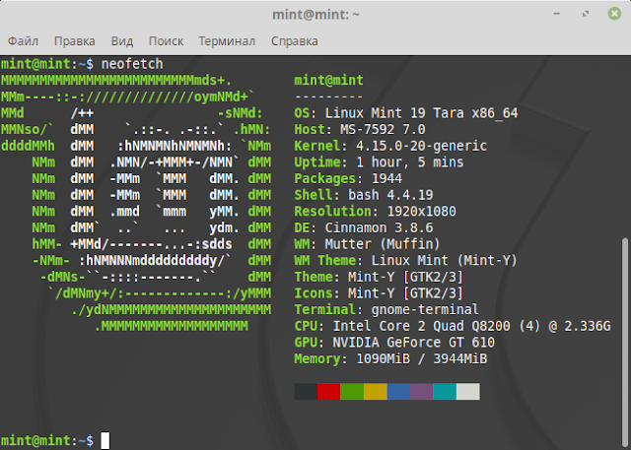Open the Терминал menu
This screenshot has height=450, width=631.
[227, 41]
